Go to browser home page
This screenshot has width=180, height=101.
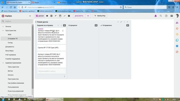tap(15, 7)
